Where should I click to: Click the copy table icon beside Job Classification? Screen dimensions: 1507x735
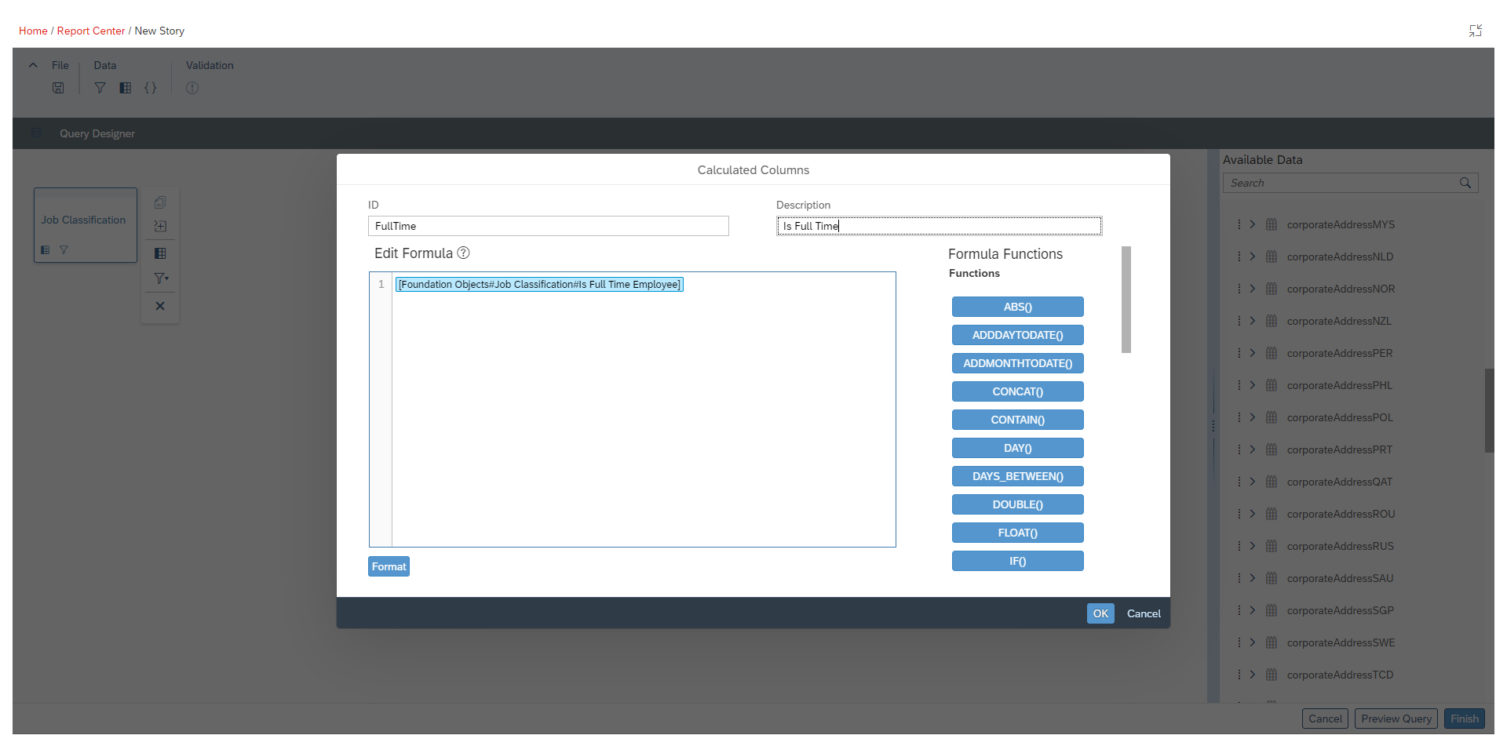point(160,202)
